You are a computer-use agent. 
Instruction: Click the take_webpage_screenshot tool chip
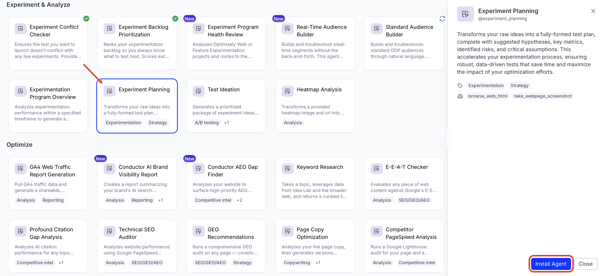[x=543, y=96]
